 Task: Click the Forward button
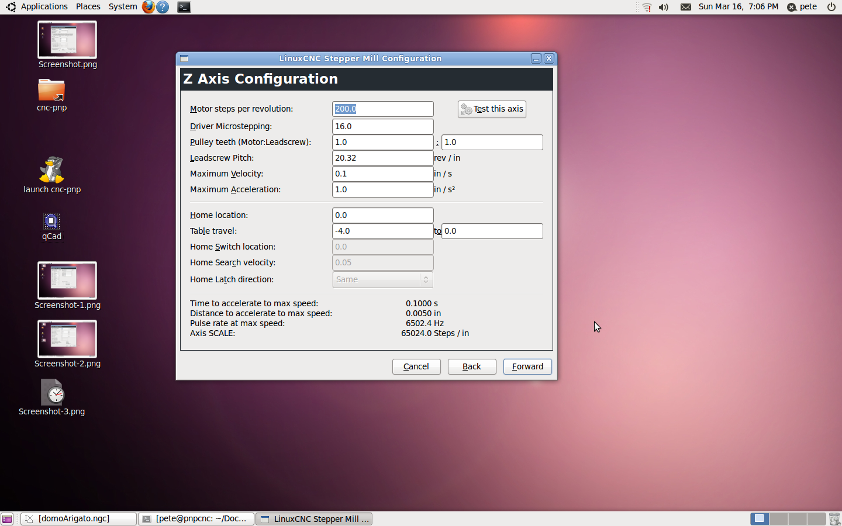tap(527, 366)
